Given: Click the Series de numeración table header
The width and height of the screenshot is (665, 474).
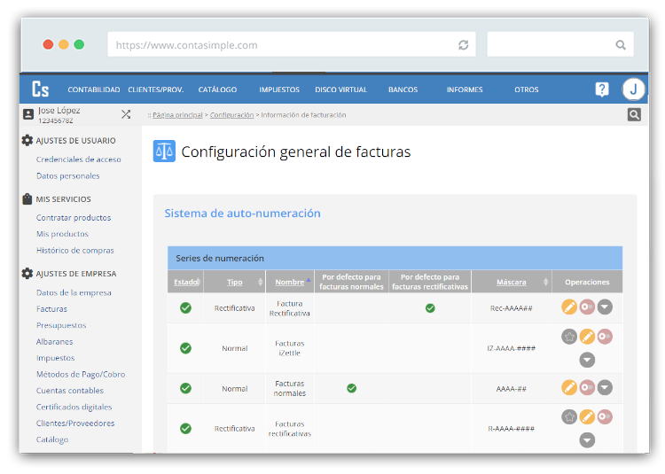Looking at the screenshot, I should pyautogui.click(x=395, y=258).
